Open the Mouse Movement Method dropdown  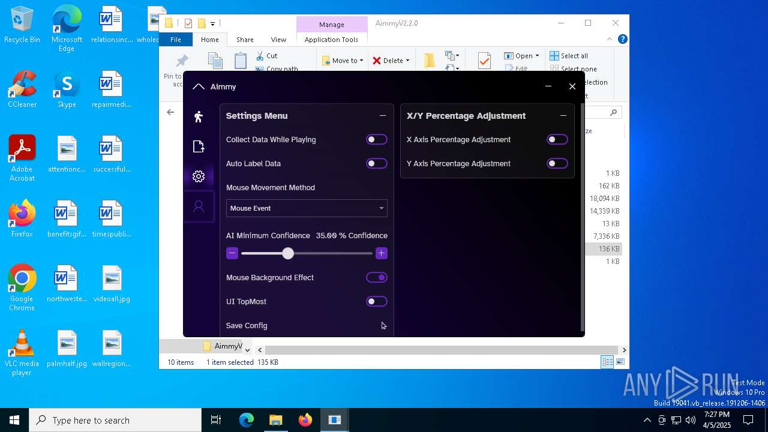(307, 208)
